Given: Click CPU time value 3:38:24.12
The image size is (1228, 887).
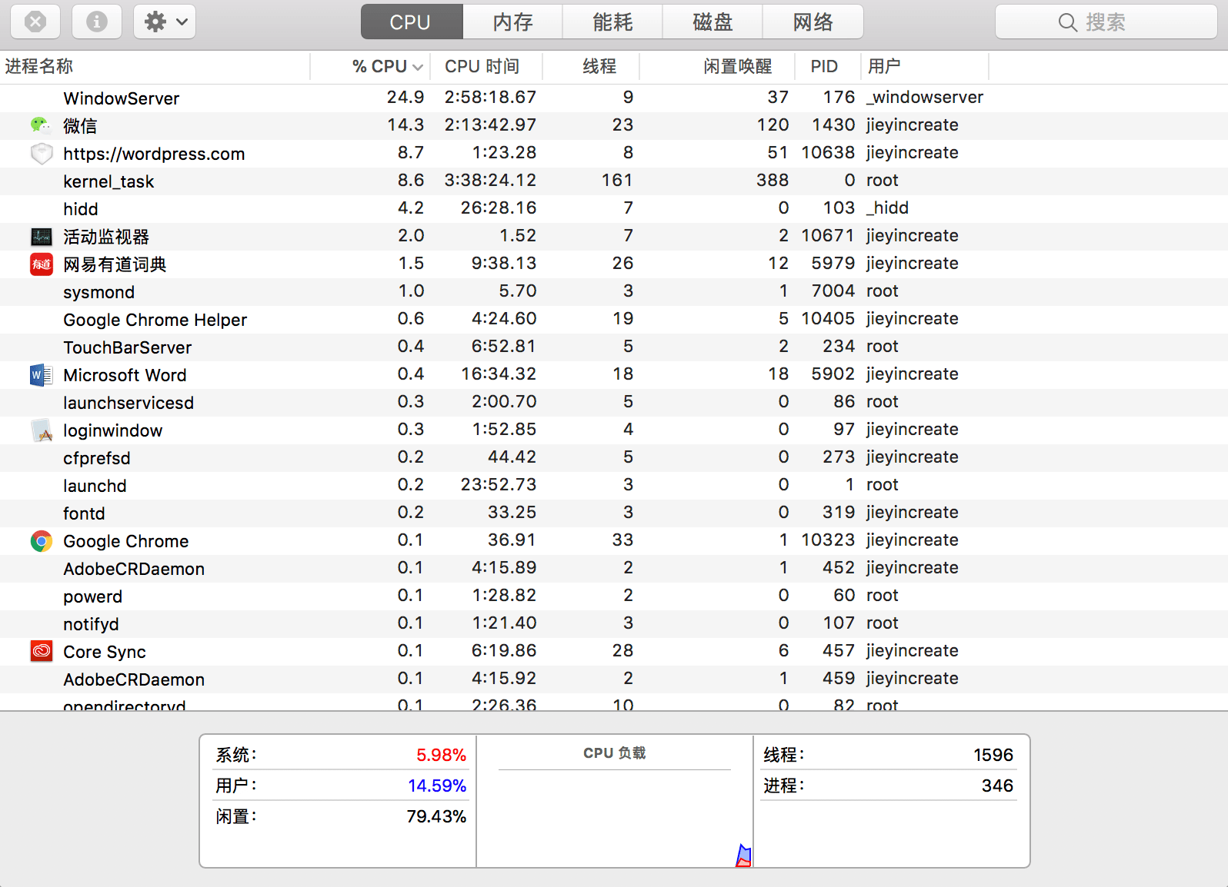Looking at the screenshot, I should 490,180.
